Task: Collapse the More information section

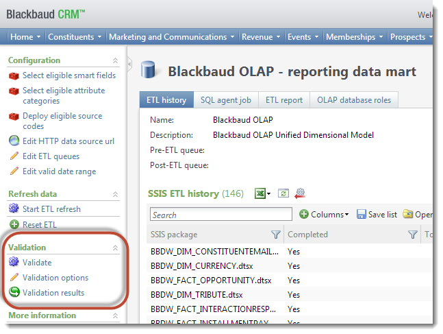Action: point(115,316)
